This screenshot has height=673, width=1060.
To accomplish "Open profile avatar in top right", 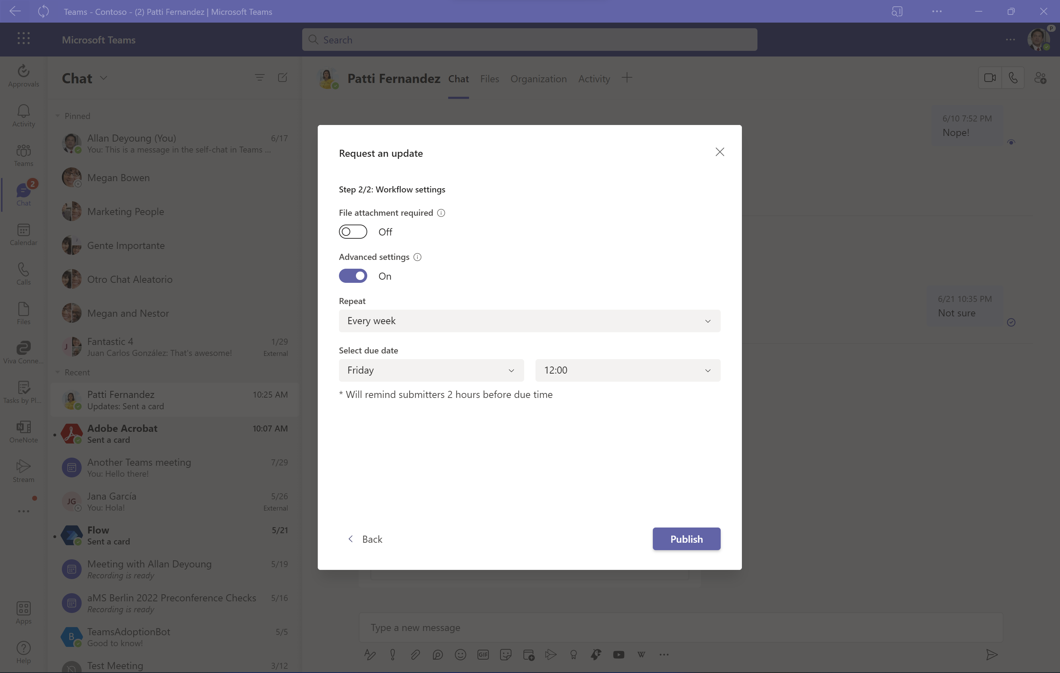I will tap(1038, 40).
